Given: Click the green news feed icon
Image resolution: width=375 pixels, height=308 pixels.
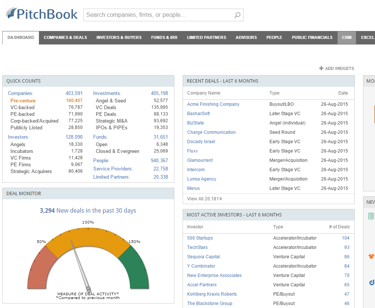Looking at the screenshot, I should point(371,216).
